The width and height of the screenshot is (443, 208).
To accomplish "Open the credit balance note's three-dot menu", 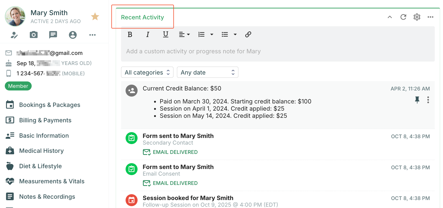I will pos(428,100).
